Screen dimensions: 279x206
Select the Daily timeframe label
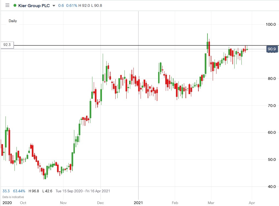tap(13, 21)
